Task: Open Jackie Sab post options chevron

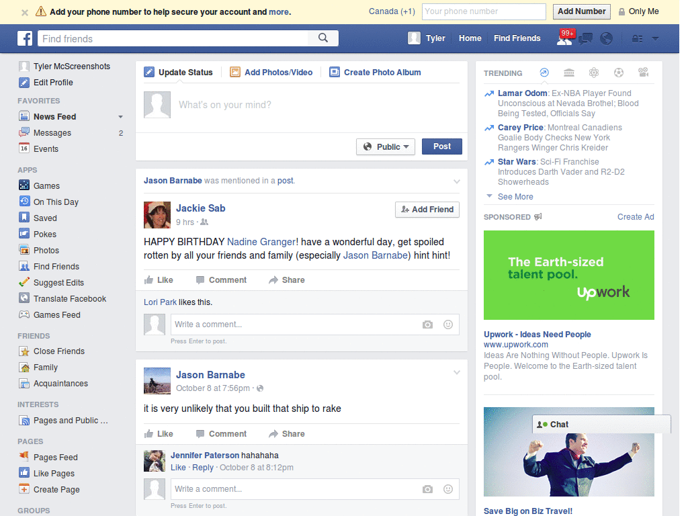Action: click(x=457, y=181)
